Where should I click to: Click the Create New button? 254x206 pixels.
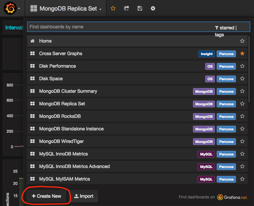(46, 196)
